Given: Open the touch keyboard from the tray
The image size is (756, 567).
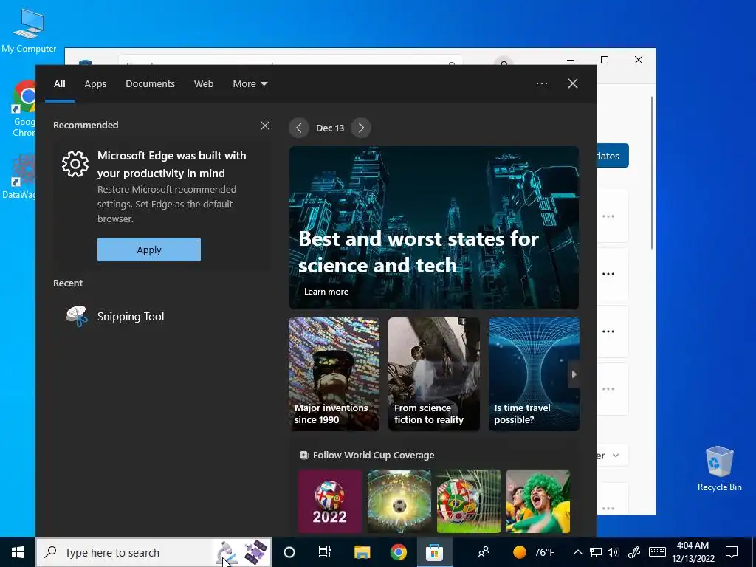Looking at the screenshot, I should coord(657,552).
